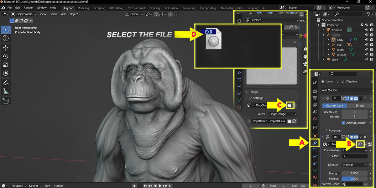
Task: Click the Levels Viewport value 4
Action: 355,112
